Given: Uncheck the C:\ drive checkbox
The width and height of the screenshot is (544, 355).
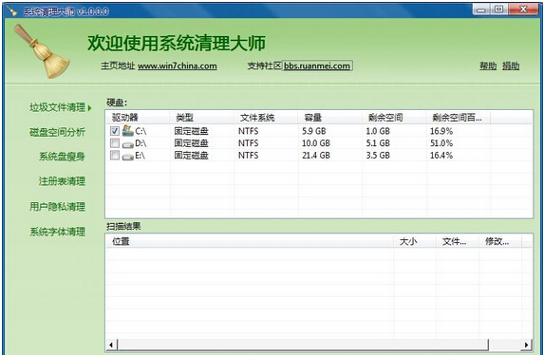Looking at the screenshot, I should pyautogui.click(x=115, y=131).
